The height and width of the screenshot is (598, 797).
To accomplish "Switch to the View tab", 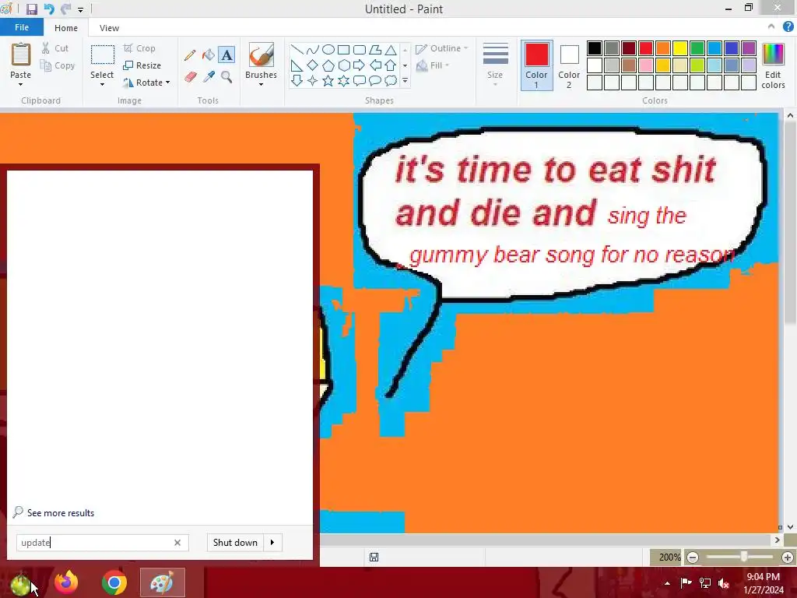I will tap(109, 28).
